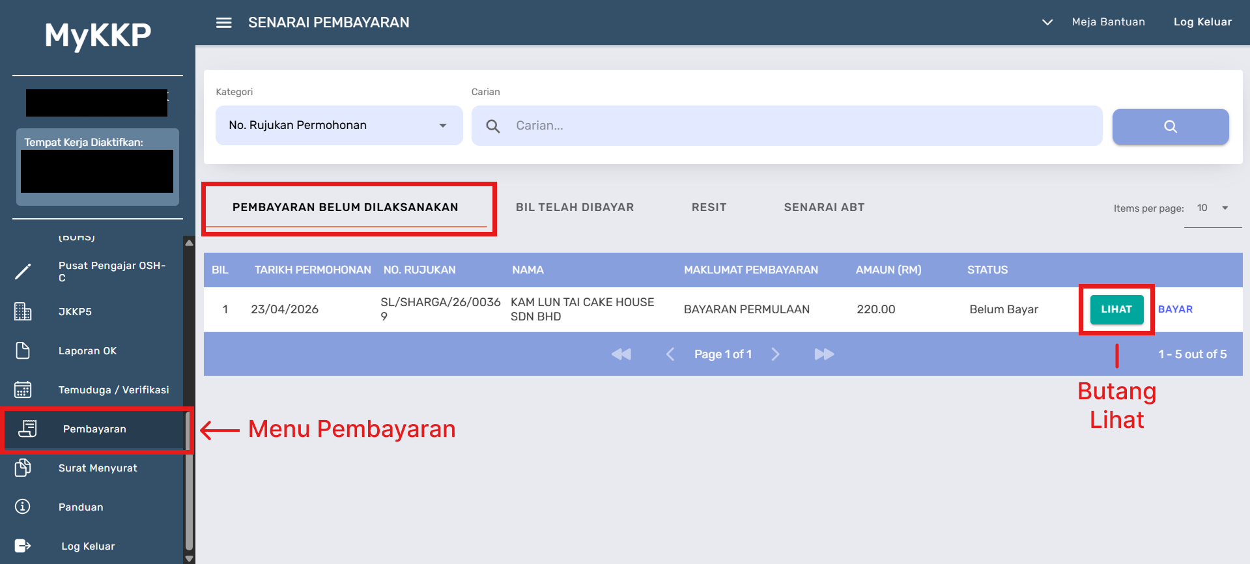Click the Temuduga / Verifikasi calendar icon
Image resolution: width=1250 pixels, height=564 pixels.
pos(23,389)
